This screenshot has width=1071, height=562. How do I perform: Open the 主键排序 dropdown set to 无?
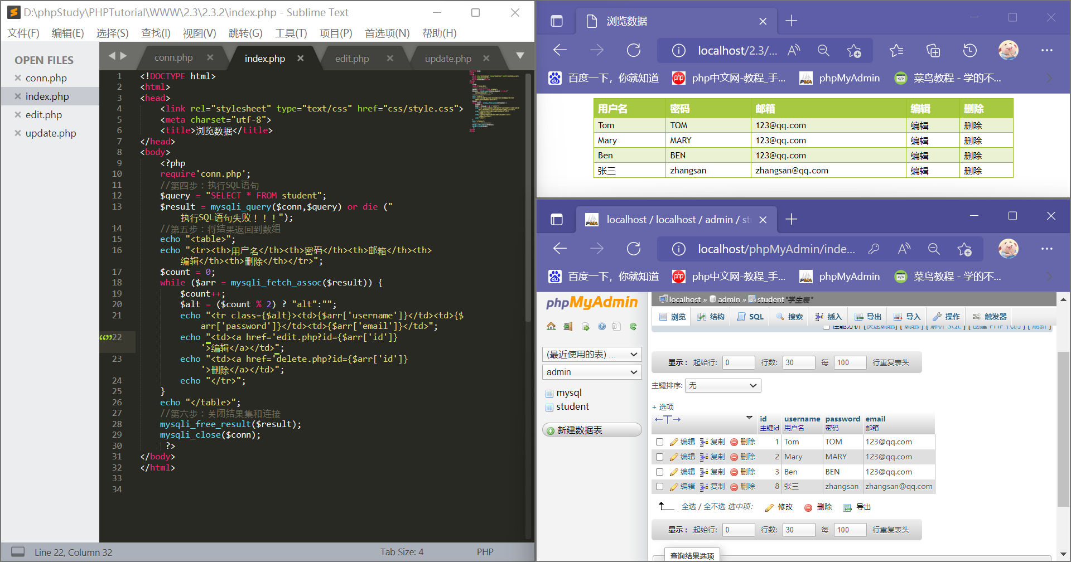pos(723,385)
